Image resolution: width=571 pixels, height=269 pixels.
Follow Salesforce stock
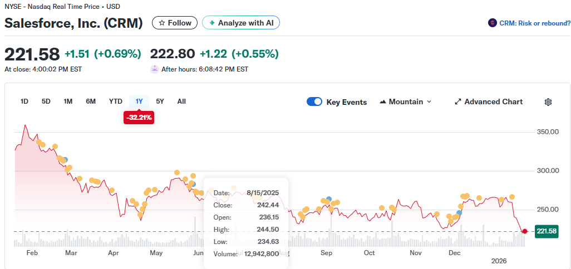tap(175, 23)
